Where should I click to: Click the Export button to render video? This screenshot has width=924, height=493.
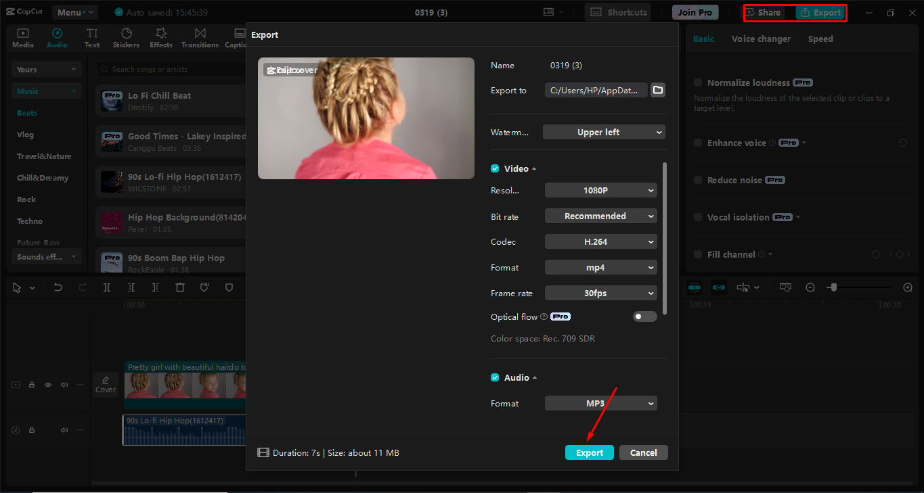click(589, 452)
